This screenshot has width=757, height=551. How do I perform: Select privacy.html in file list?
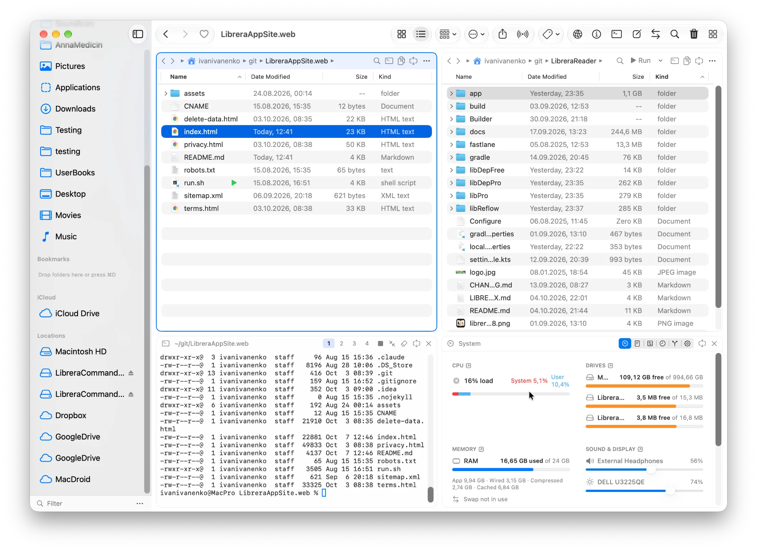click(x=296, y=145)
